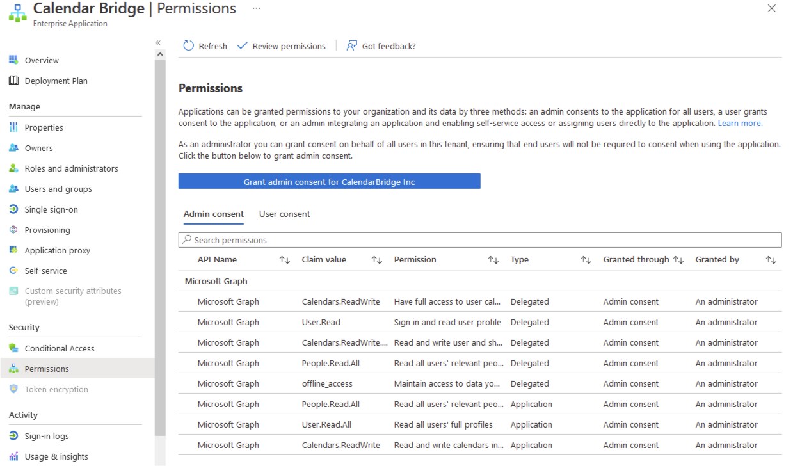Sort by Granted by column arrows

771,260
